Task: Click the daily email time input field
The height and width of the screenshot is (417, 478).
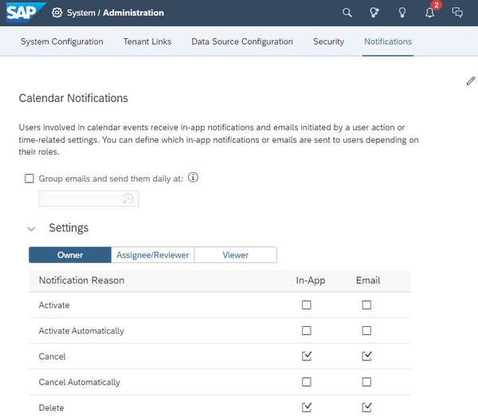Action: [x=88, y=199]
